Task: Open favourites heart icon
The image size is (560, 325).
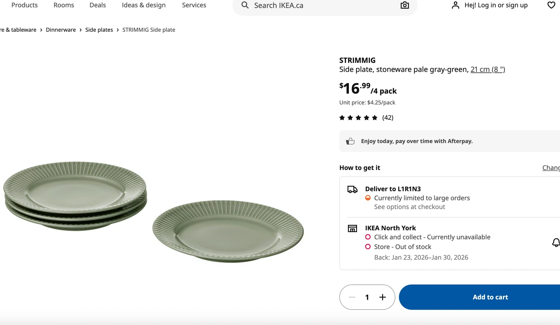Action: point(551,5)
